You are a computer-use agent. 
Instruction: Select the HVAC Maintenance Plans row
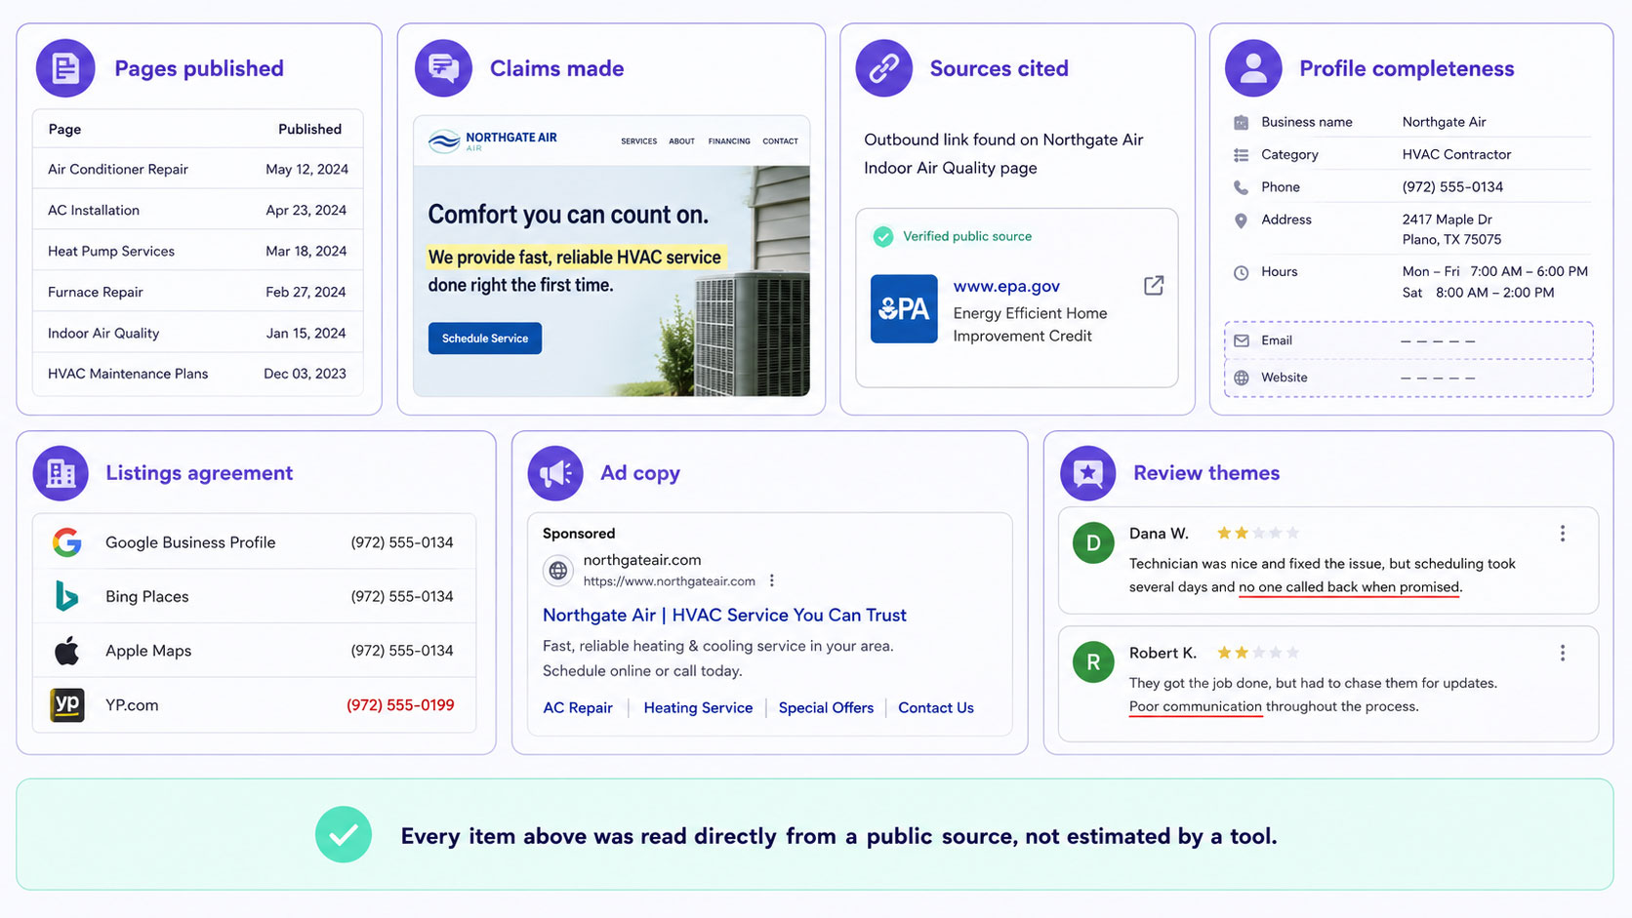(198, 374)
